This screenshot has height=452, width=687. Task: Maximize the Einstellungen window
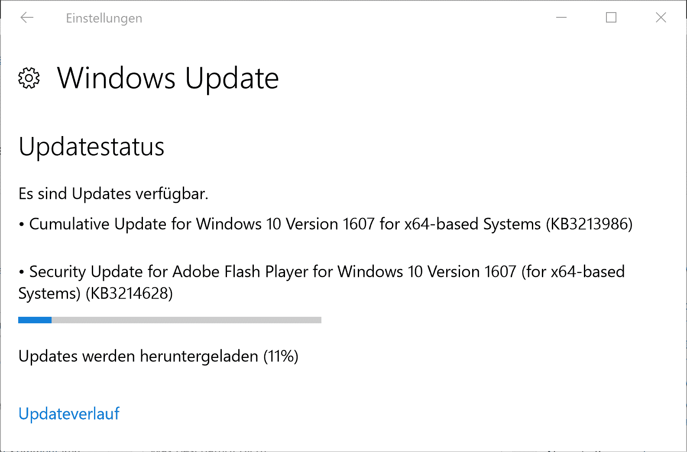click(x=611, y=17)
